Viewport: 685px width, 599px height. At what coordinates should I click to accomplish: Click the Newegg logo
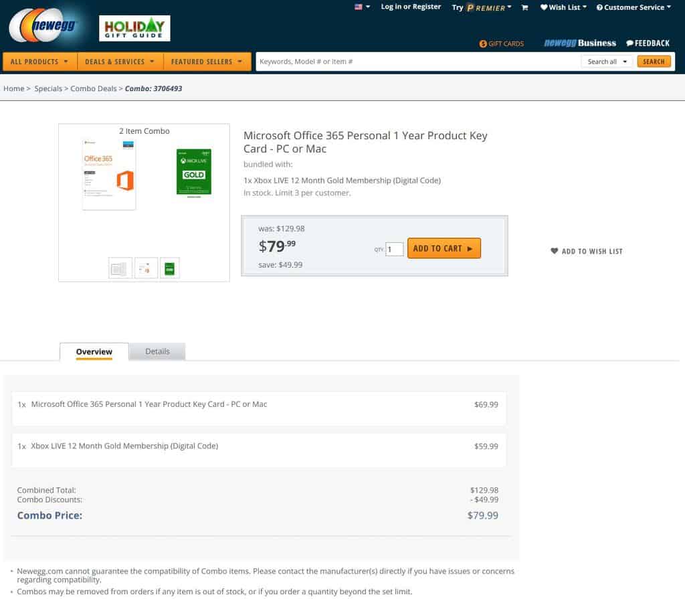click(44, 27)
